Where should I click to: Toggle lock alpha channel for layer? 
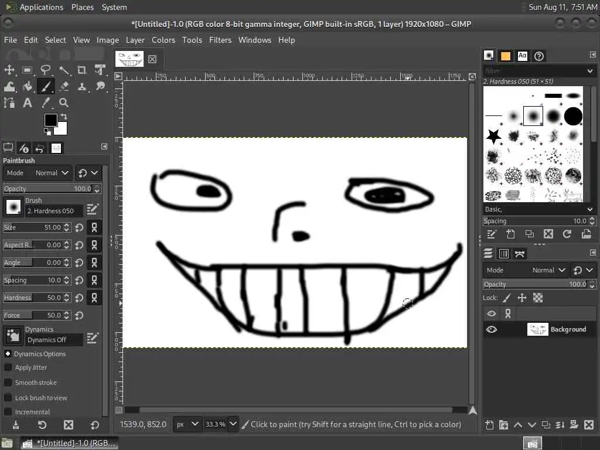point(538,298)
